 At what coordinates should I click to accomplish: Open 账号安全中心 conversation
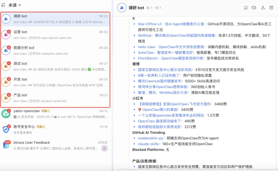pyautogui.click(x=55, y=129)
